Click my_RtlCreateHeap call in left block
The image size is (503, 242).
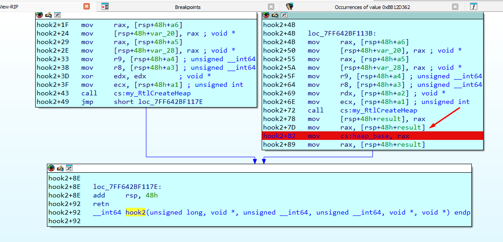click(152, 94)
